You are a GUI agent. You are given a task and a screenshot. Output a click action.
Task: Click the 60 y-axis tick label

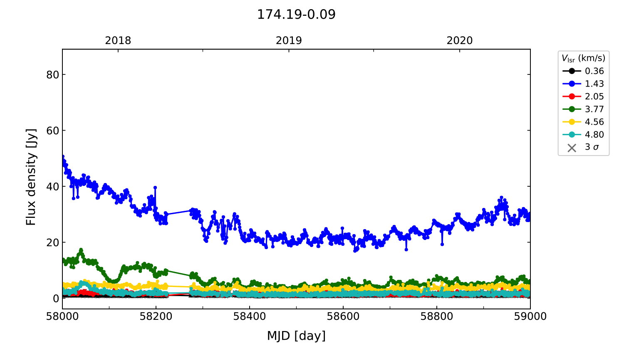(53, 131)
